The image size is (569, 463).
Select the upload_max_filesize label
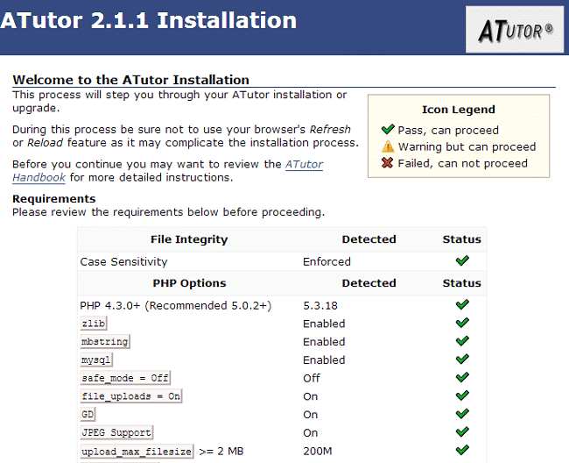(137, 452)
